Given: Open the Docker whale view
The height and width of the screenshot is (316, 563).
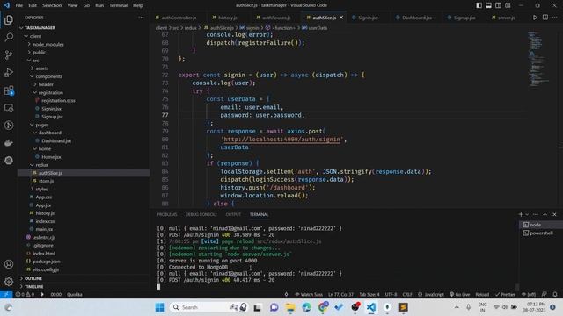Looking at the screenshot, I should click(9, 143).
